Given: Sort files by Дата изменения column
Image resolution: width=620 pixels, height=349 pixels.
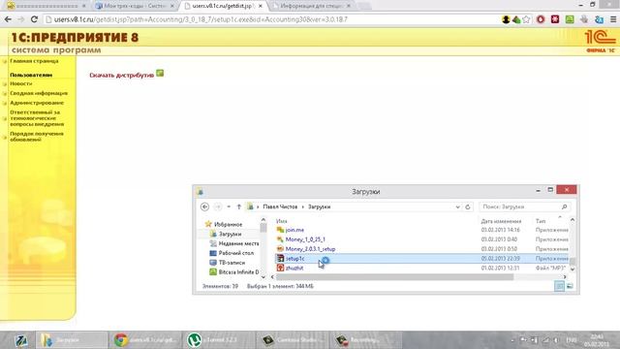Looking at the screenshot, I should click(x=501, y=221).
